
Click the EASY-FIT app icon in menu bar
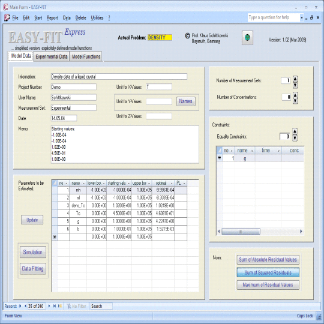tap(7, 17)
